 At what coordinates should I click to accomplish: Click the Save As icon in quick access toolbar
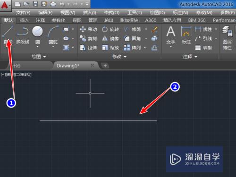[44, 4]
